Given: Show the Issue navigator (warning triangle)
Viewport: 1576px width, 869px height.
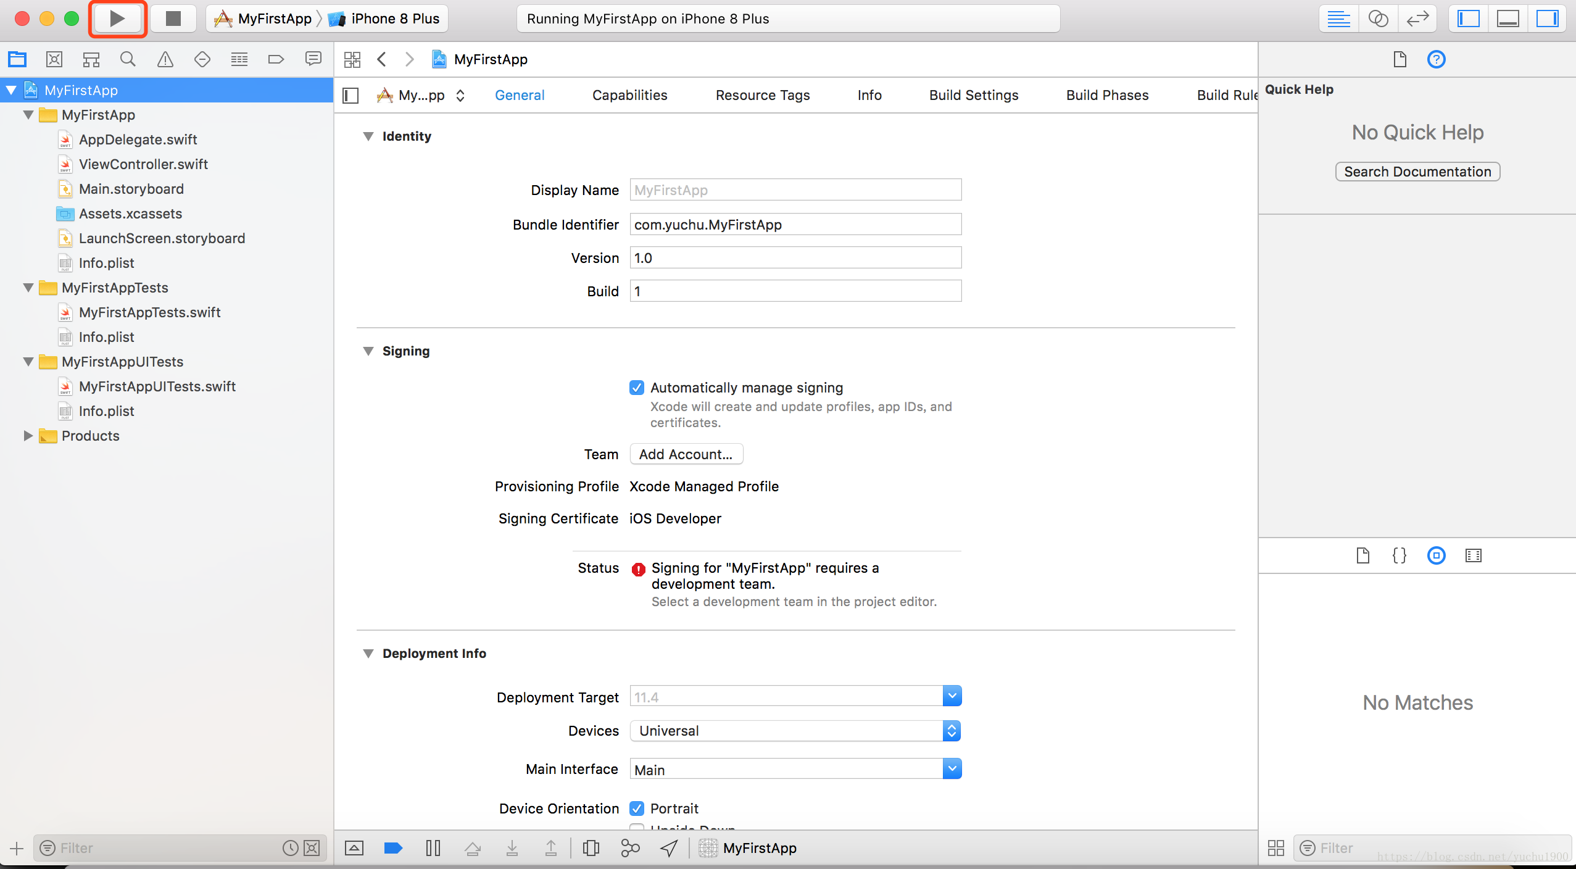Looking at the screenshot, I should 165,59.
